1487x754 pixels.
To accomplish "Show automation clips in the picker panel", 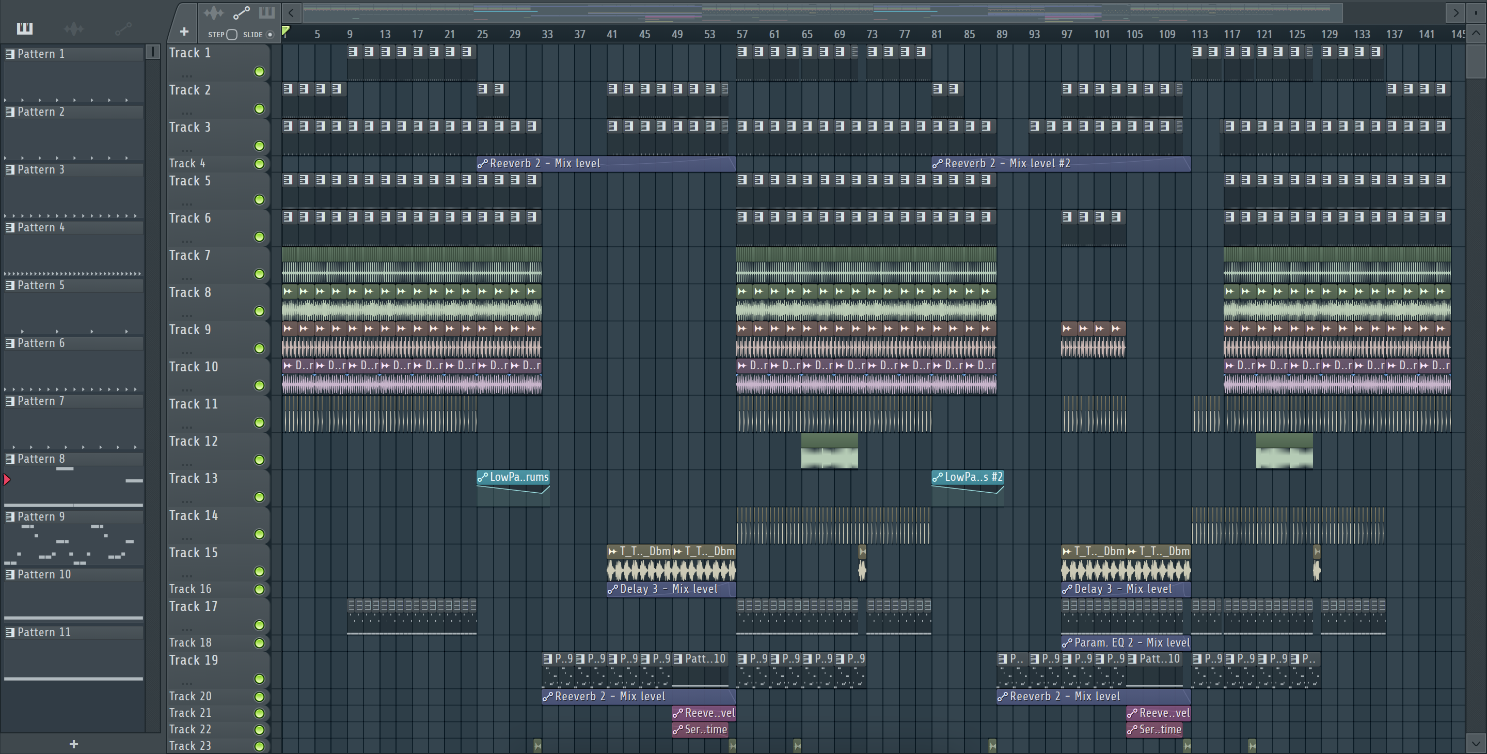I will pyautogui.click(x=123, y=28).
